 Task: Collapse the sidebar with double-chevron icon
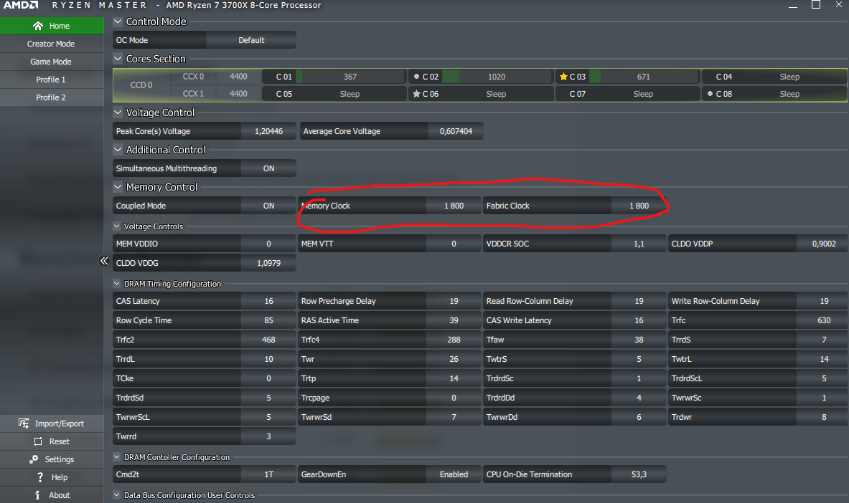[x=104, y=262]
